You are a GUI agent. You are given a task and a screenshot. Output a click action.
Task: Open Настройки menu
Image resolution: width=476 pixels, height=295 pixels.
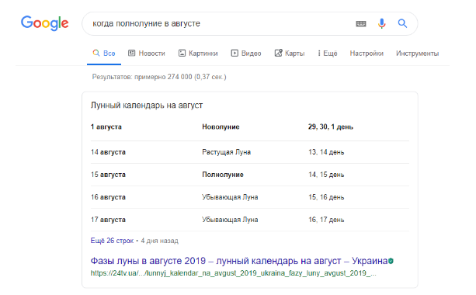pos(367,54)
